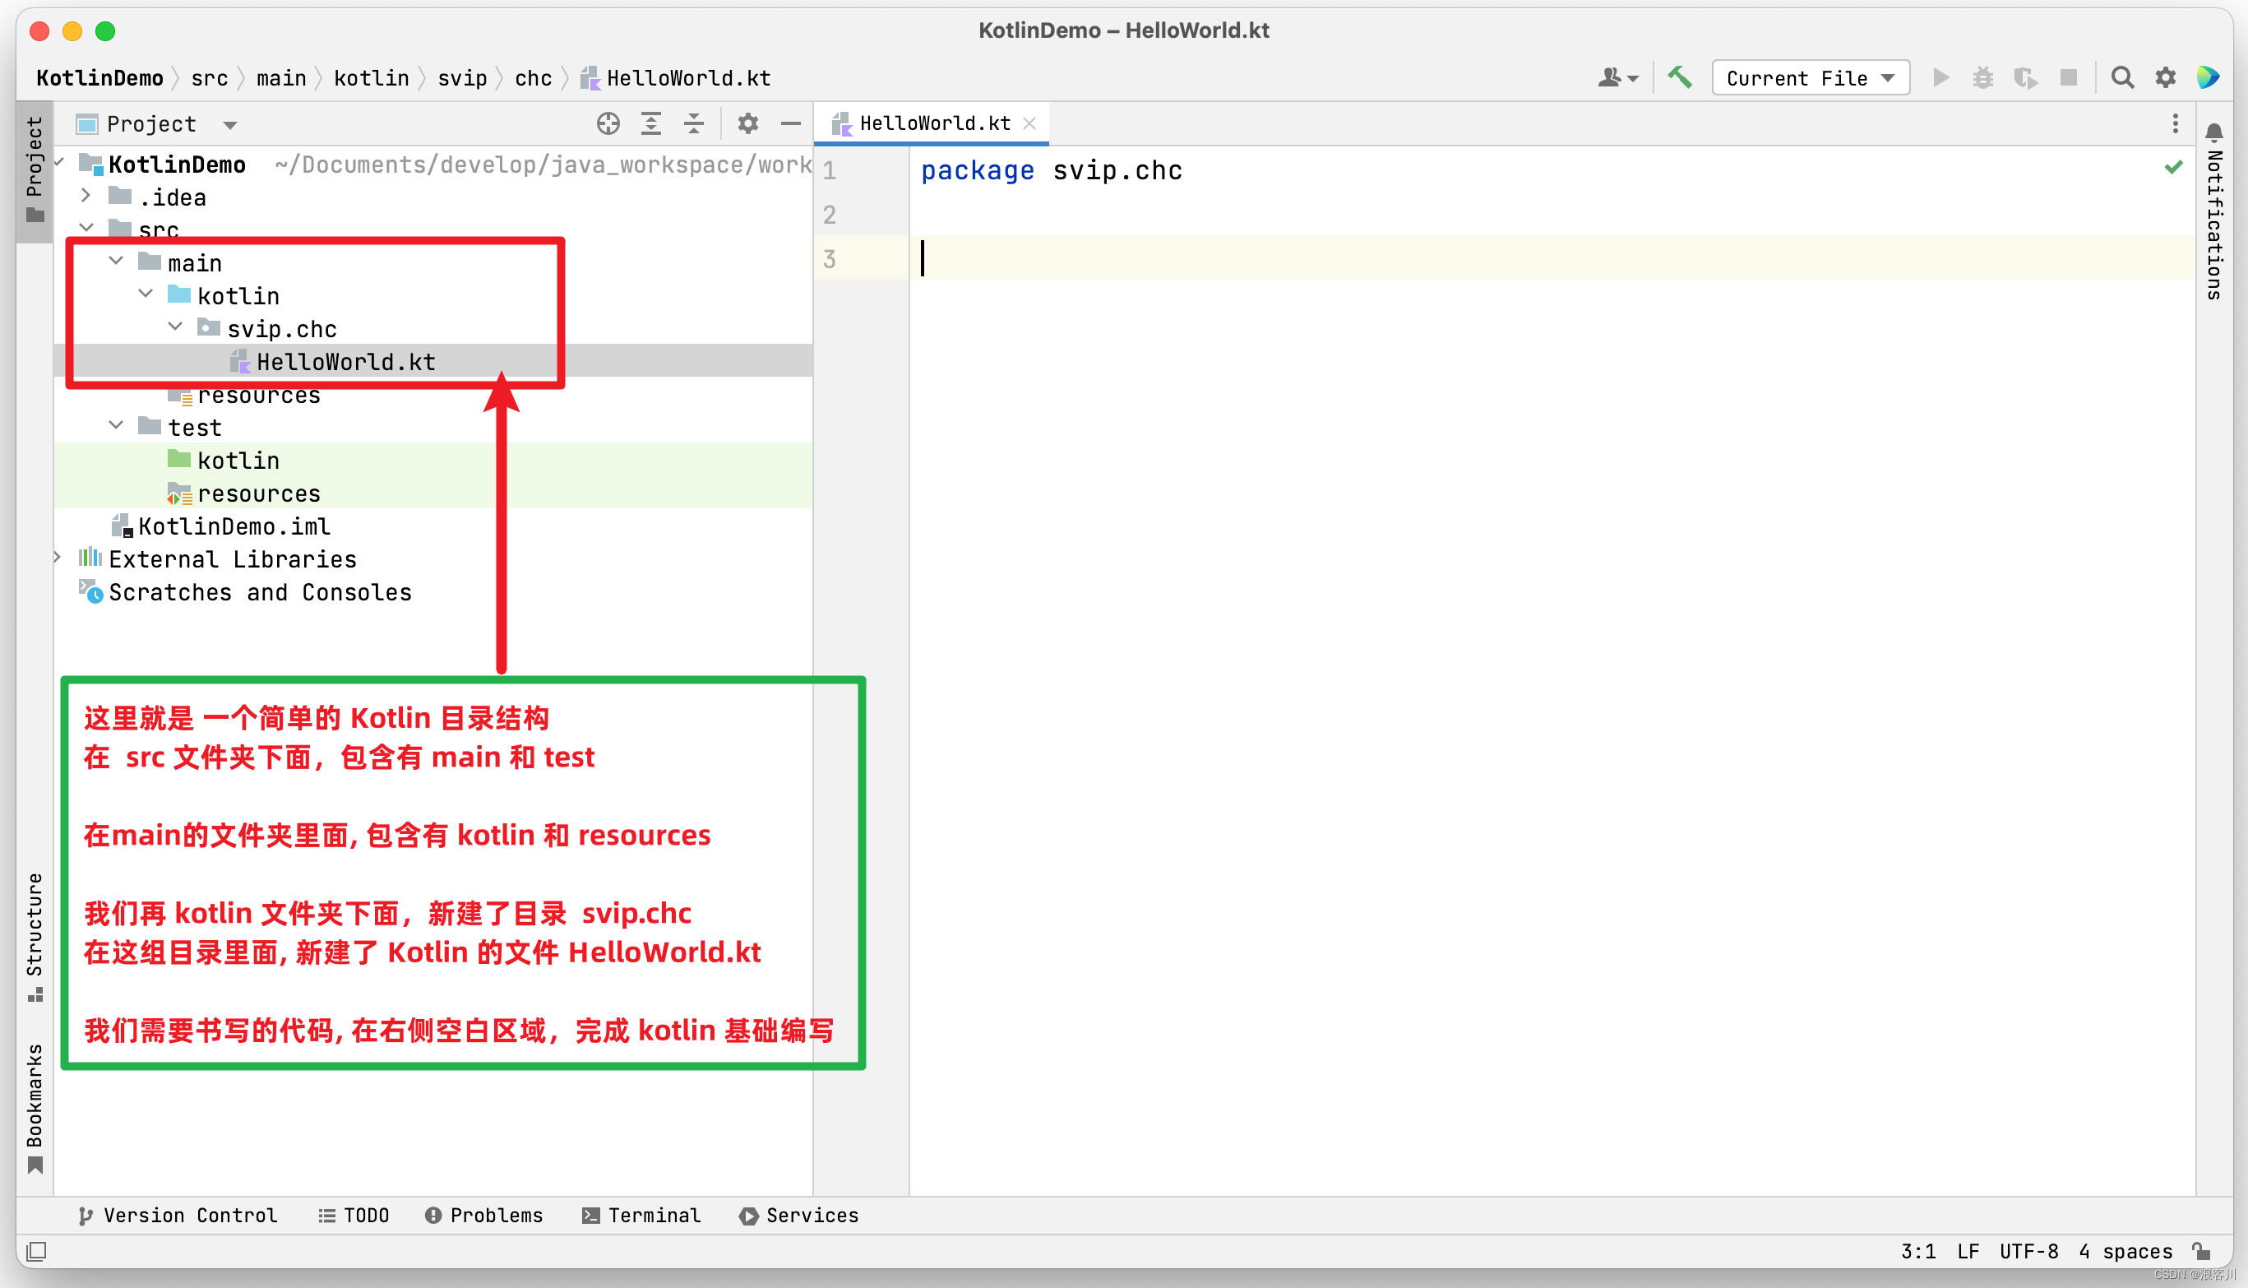Run the current file with the play icon
The width and height of the screenshot is (2248, 1288).
tap(1940, 78)
